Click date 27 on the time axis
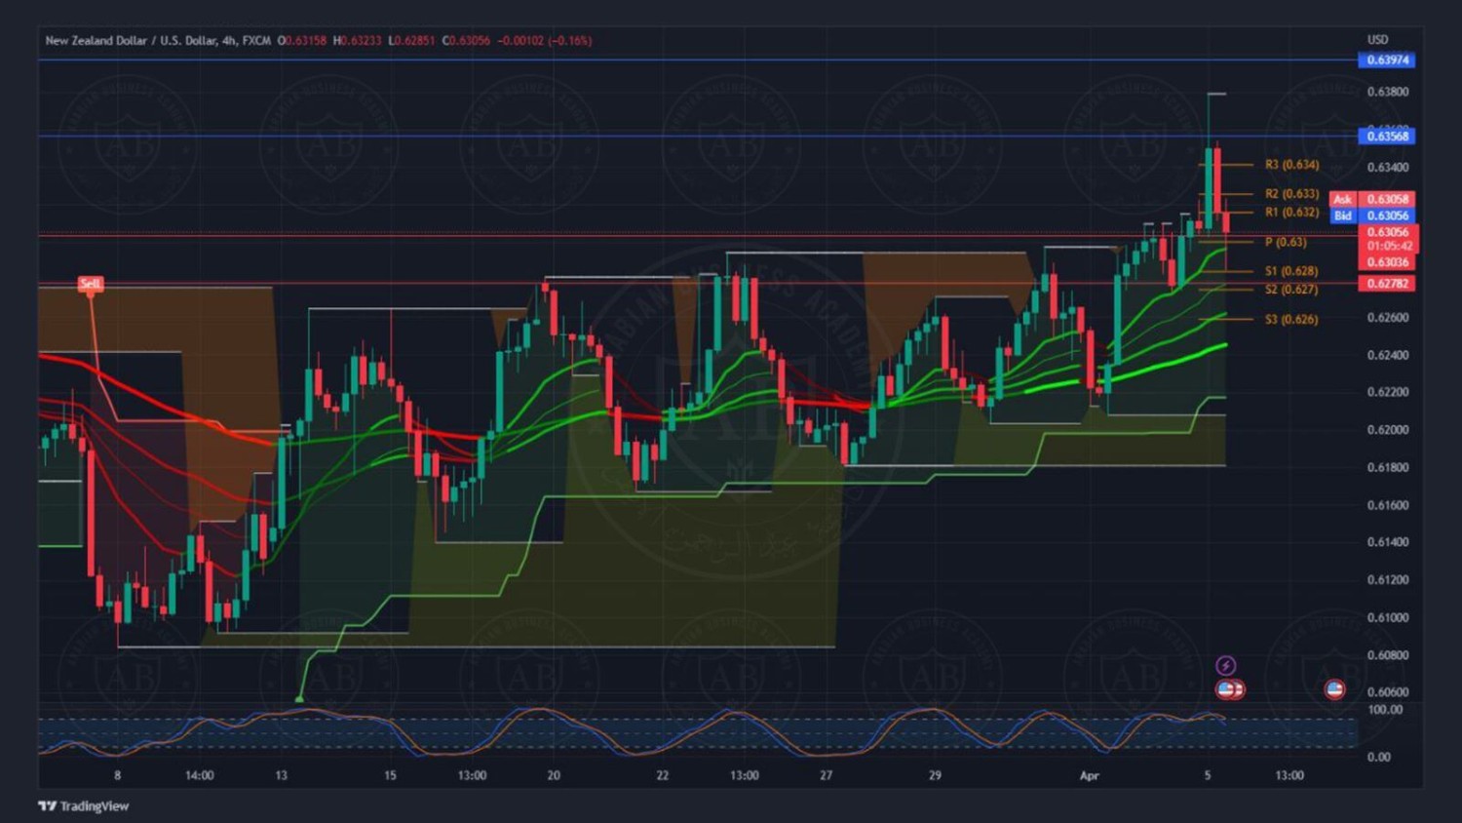Image resolution: width=1462 pixels, height=823 pixels. click(x=827, y=776)
